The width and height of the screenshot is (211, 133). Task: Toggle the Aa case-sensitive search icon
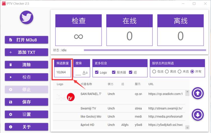pos(85,73)
